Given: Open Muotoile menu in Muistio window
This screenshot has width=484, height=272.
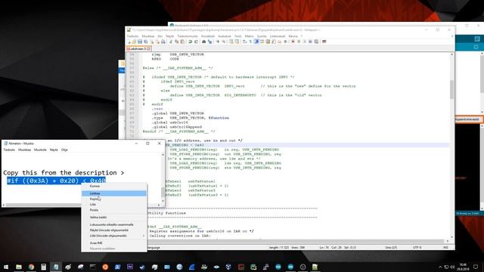Looking at the screenshot, I should click(40, 150).
